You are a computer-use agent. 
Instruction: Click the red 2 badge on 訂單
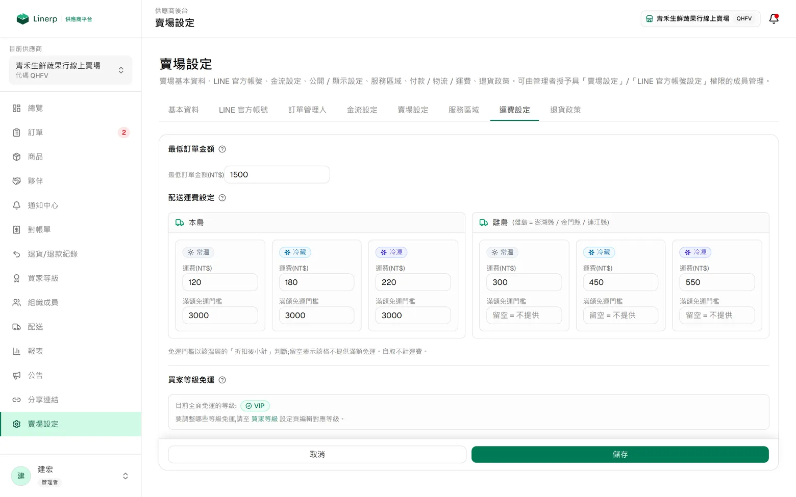pos(123,133)
